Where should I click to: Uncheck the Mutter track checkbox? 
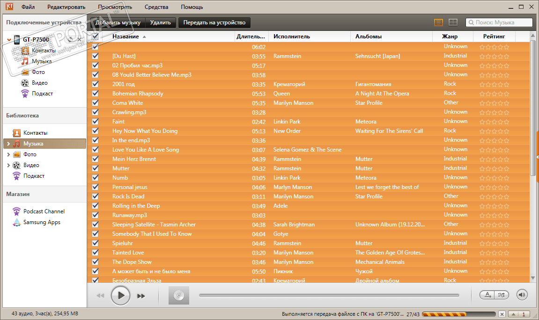coord(95,168)
